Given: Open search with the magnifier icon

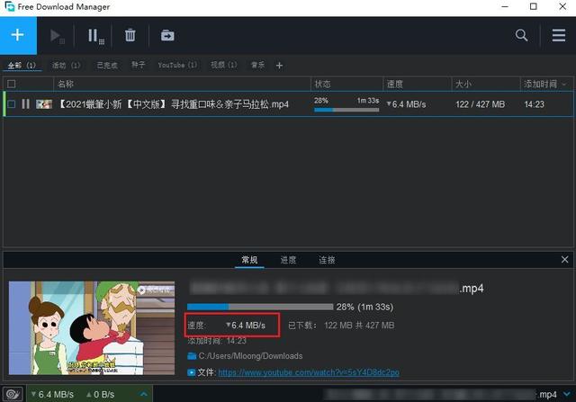Looking at the screenshot, I should pyautogui.click(x=521, y=35).
